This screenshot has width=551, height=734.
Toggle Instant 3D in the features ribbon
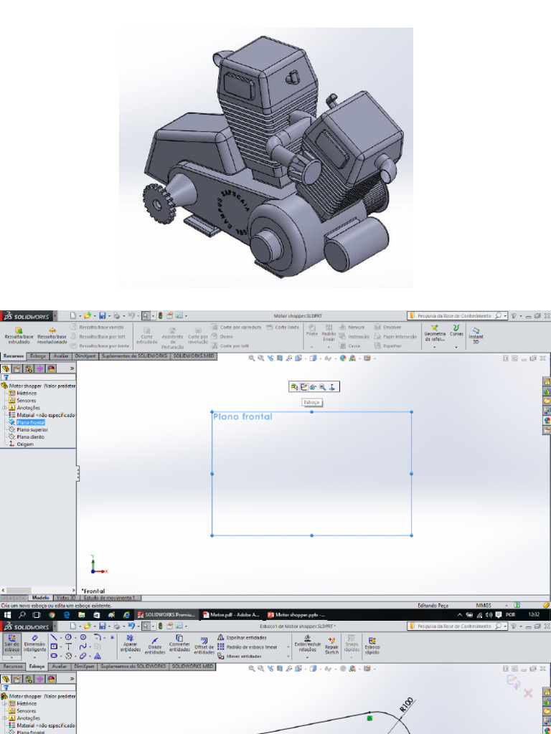click(476, 335)
